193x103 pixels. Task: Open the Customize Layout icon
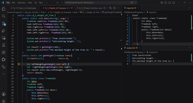(x=162, y=3)
